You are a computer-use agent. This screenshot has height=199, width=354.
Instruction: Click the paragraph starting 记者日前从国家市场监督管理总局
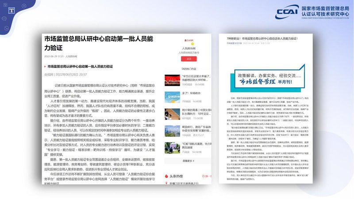tap(100, 91)
